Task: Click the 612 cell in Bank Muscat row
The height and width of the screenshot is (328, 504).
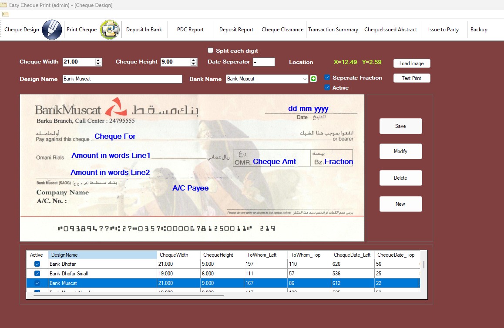Action: coord(353,283)
